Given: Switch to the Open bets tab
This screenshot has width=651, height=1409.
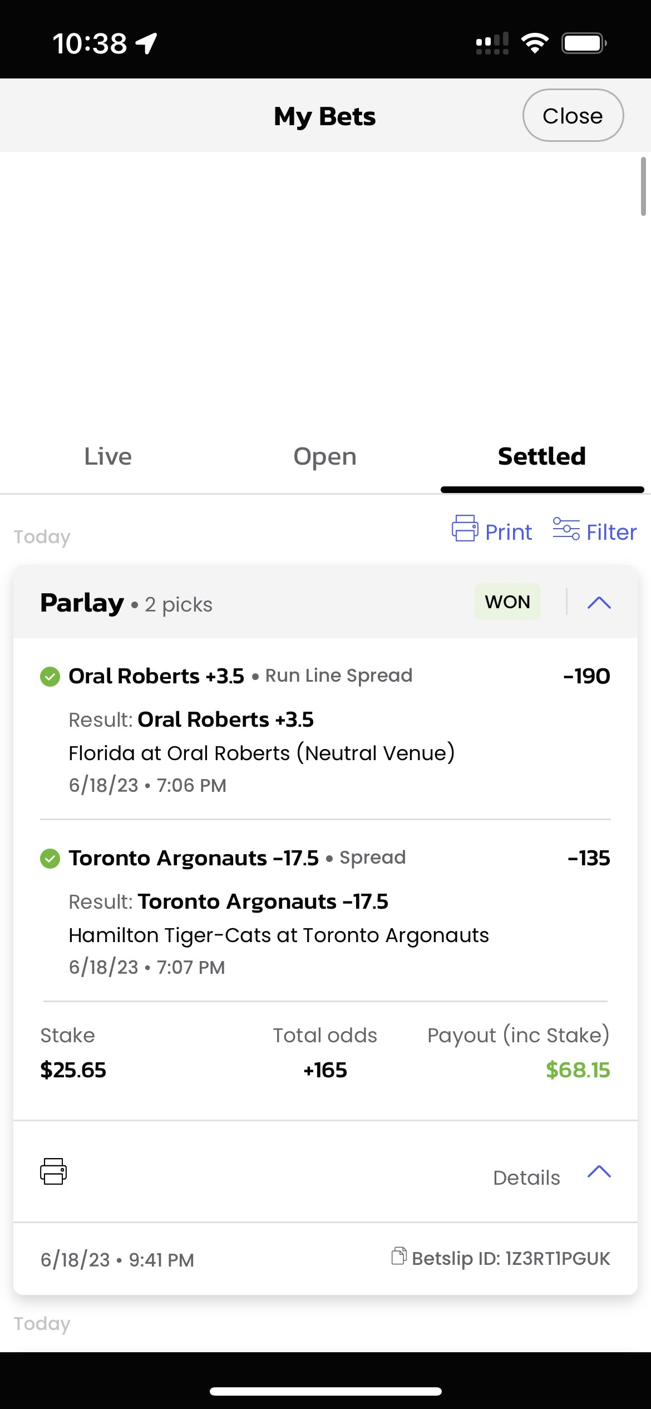Looking at the screenshot, I should 325,457.
